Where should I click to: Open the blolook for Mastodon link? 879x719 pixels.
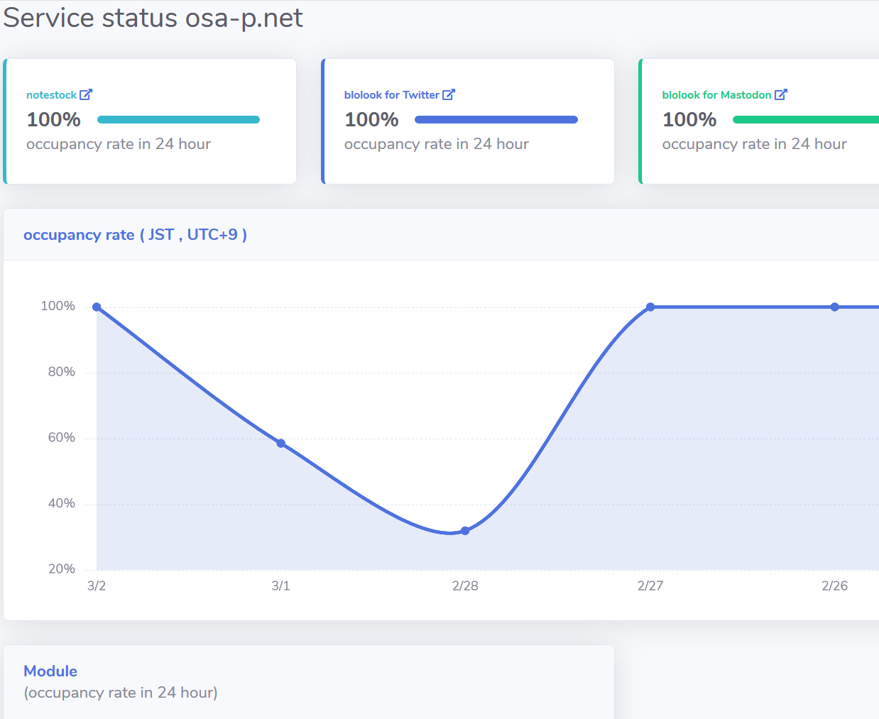pyautogui.click(x=716, y=95)
